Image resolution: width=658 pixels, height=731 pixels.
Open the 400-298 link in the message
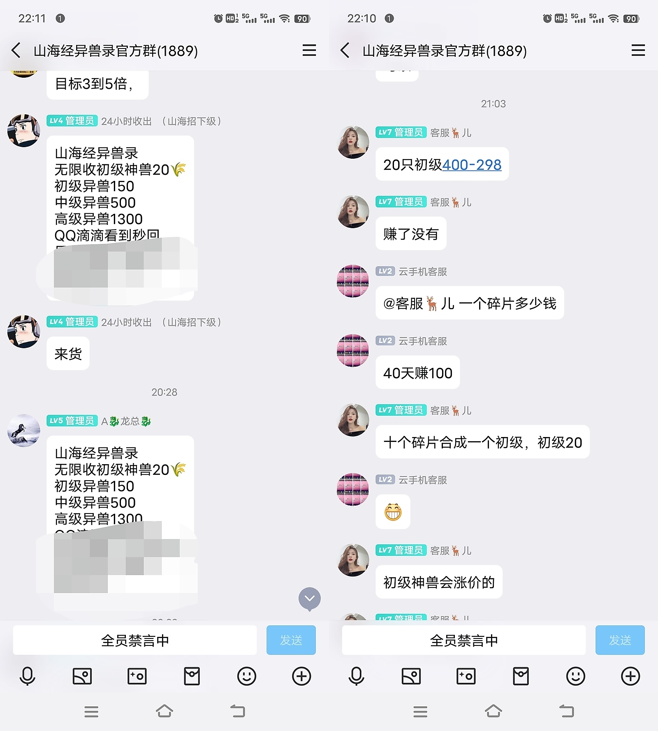pyautogui.click(x=472, y=165)
